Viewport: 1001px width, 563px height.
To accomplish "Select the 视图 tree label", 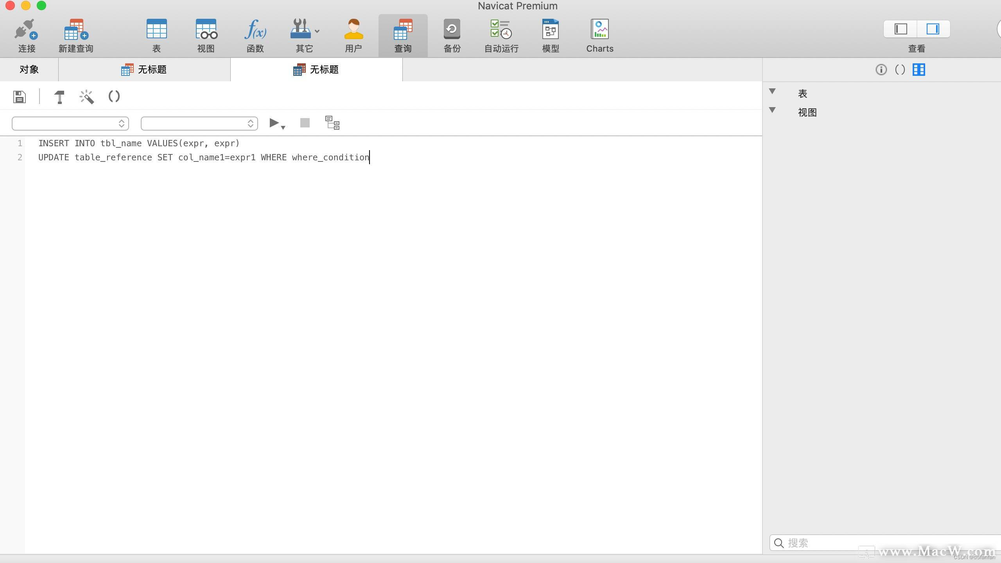I will coord(807,113).
